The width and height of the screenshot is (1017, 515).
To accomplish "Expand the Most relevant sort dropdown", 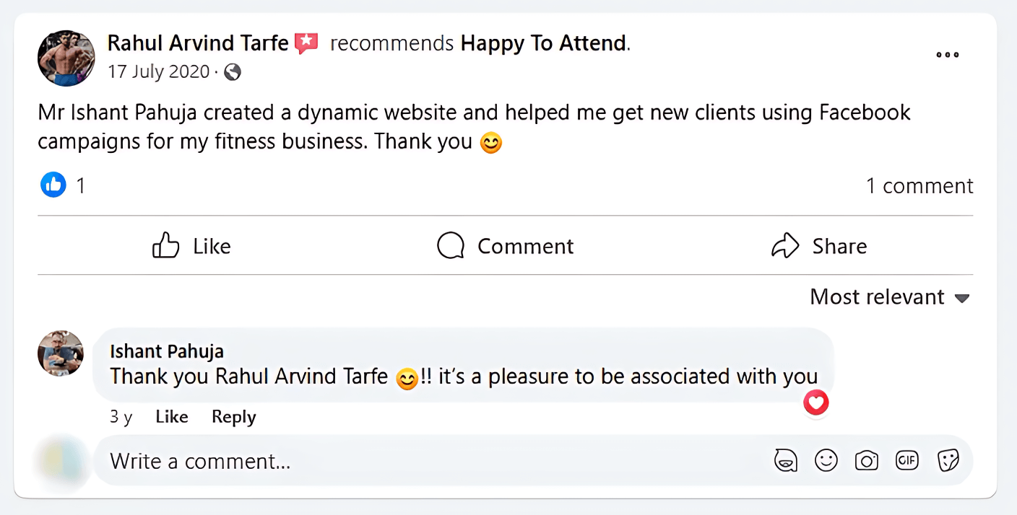I will click(x=889, y=297).
